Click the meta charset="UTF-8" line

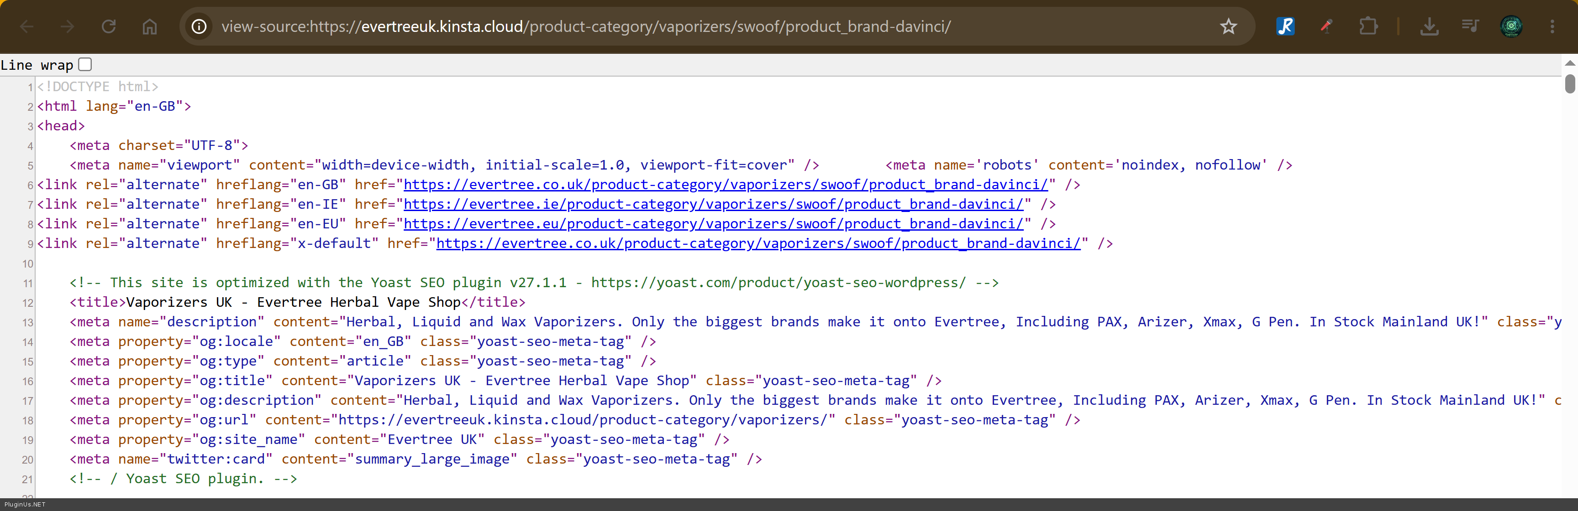click(x=158, y=145)
